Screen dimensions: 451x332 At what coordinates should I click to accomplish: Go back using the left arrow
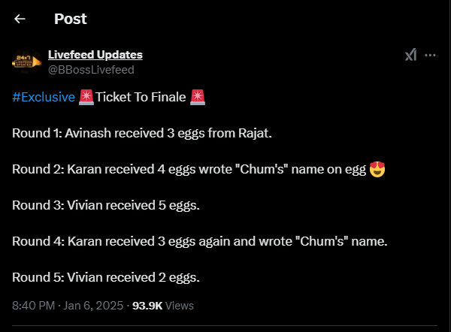click(20, 19)
